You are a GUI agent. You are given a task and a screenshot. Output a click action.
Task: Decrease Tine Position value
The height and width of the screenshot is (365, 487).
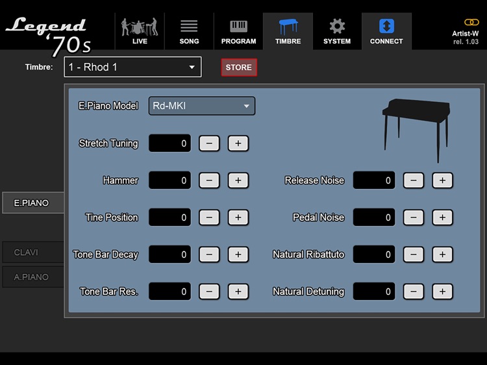click(x=209, y=217)
